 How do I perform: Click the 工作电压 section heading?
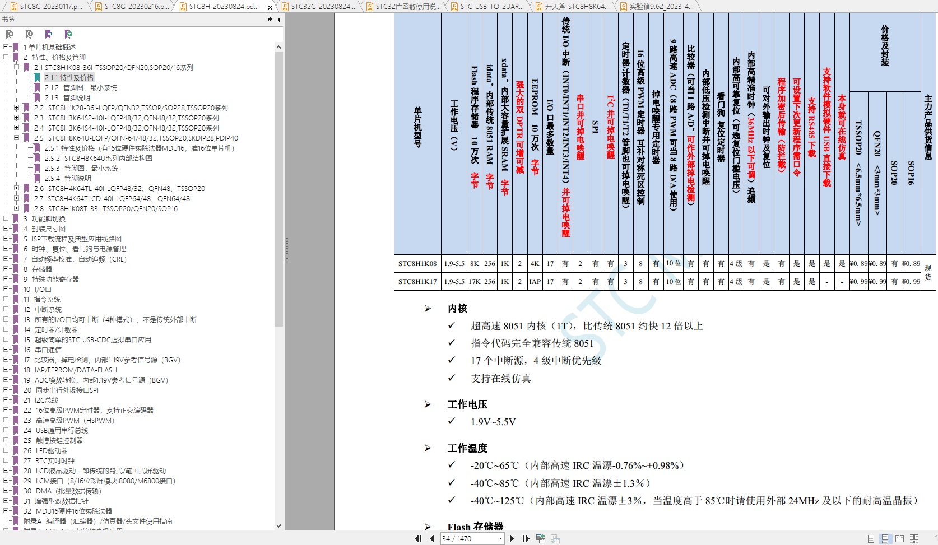click(467, 404)
